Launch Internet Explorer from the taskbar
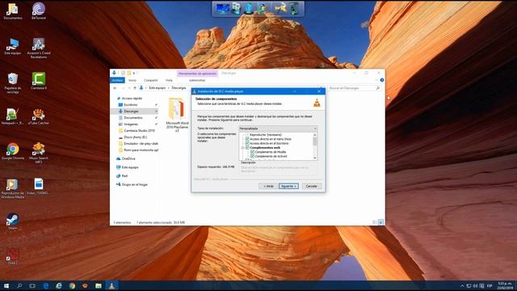This screenshot has width=517, height=291. point(59,285)
